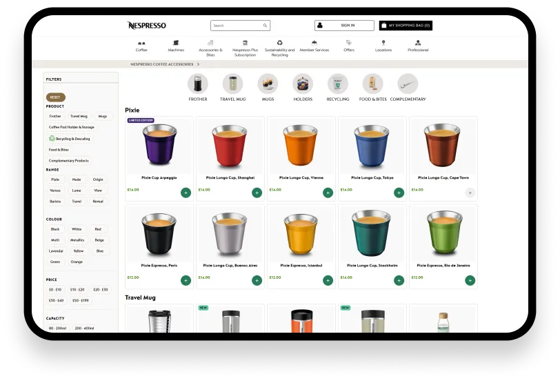
Task: Toggle the Metallics colour filter
Action: (77, 240)
